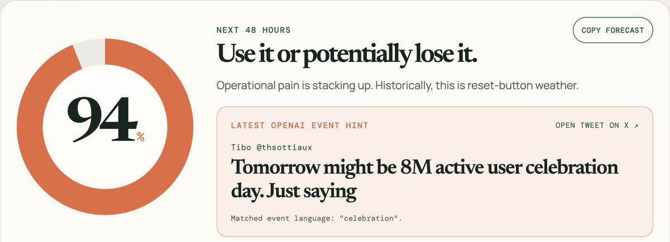
Task: Select the Latest OpenAI Event Hint label
Action: (300, 125)
